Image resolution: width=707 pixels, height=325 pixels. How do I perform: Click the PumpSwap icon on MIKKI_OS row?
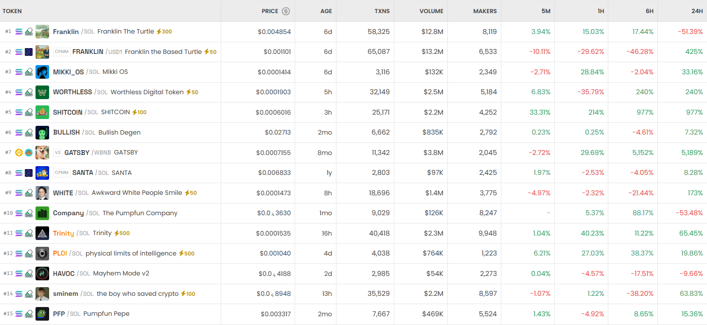(29, 72)
